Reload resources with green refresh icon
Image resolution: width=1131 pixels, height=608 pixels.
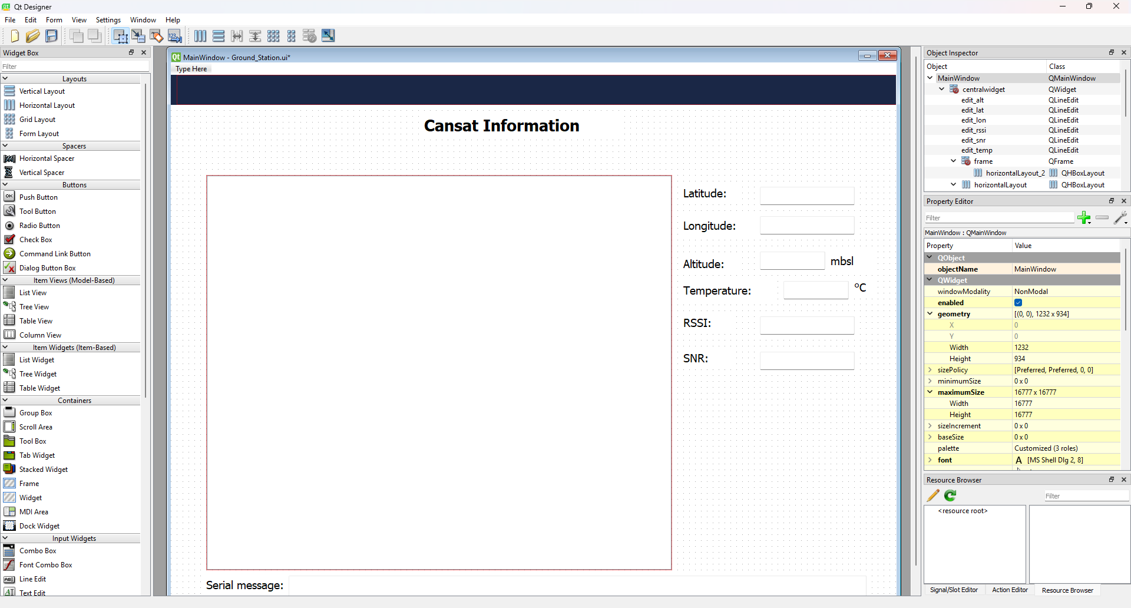[950, 495]
